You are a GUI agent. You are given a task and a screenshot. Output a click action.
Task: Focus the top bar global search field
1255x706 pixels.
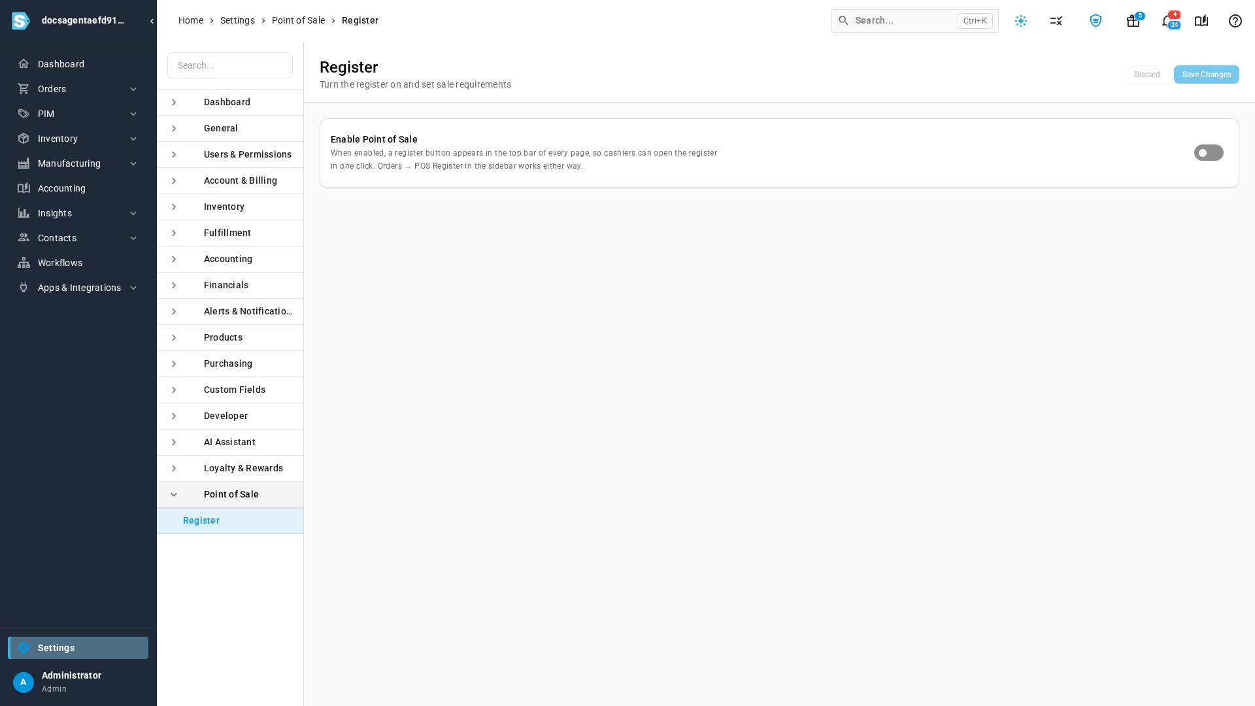coord(914,21)
